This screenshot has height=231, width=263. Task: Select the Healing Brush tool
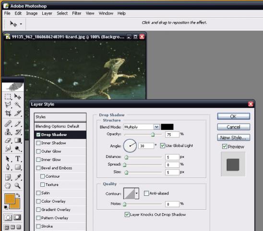(x=8, y=124)
